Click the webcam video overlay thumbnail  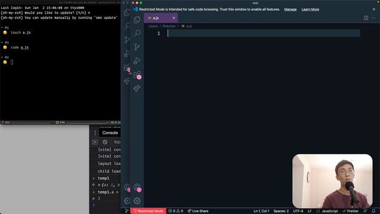(x=332, y=181)
